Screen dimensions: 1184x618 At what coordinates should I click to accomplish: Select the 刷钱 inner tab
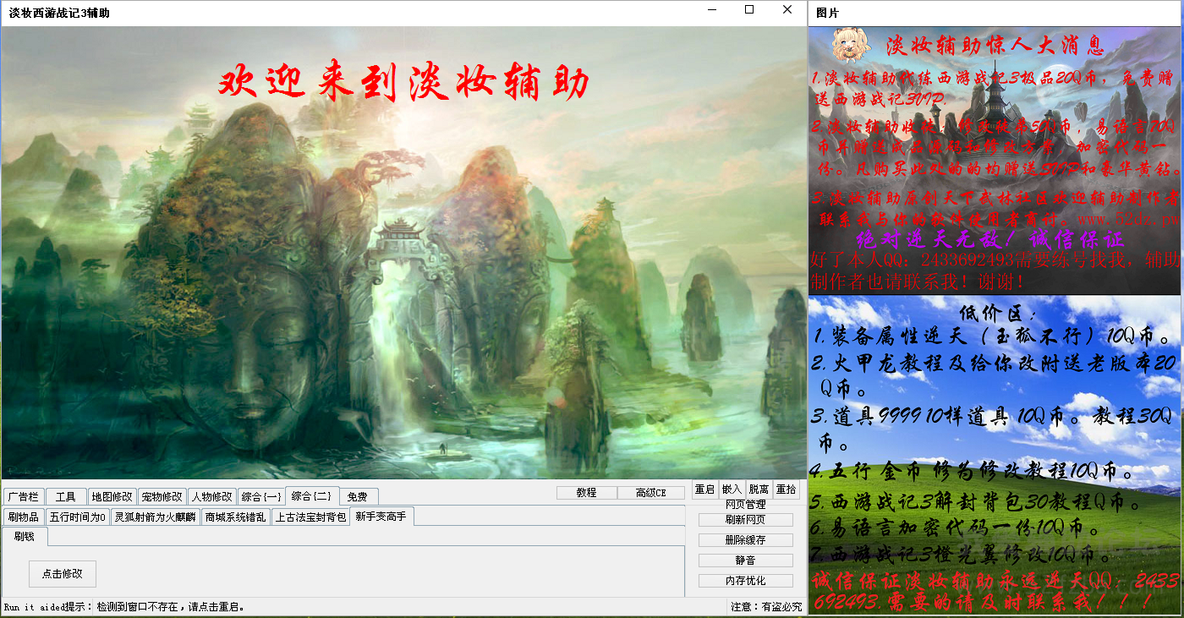(x=24, y=536)
